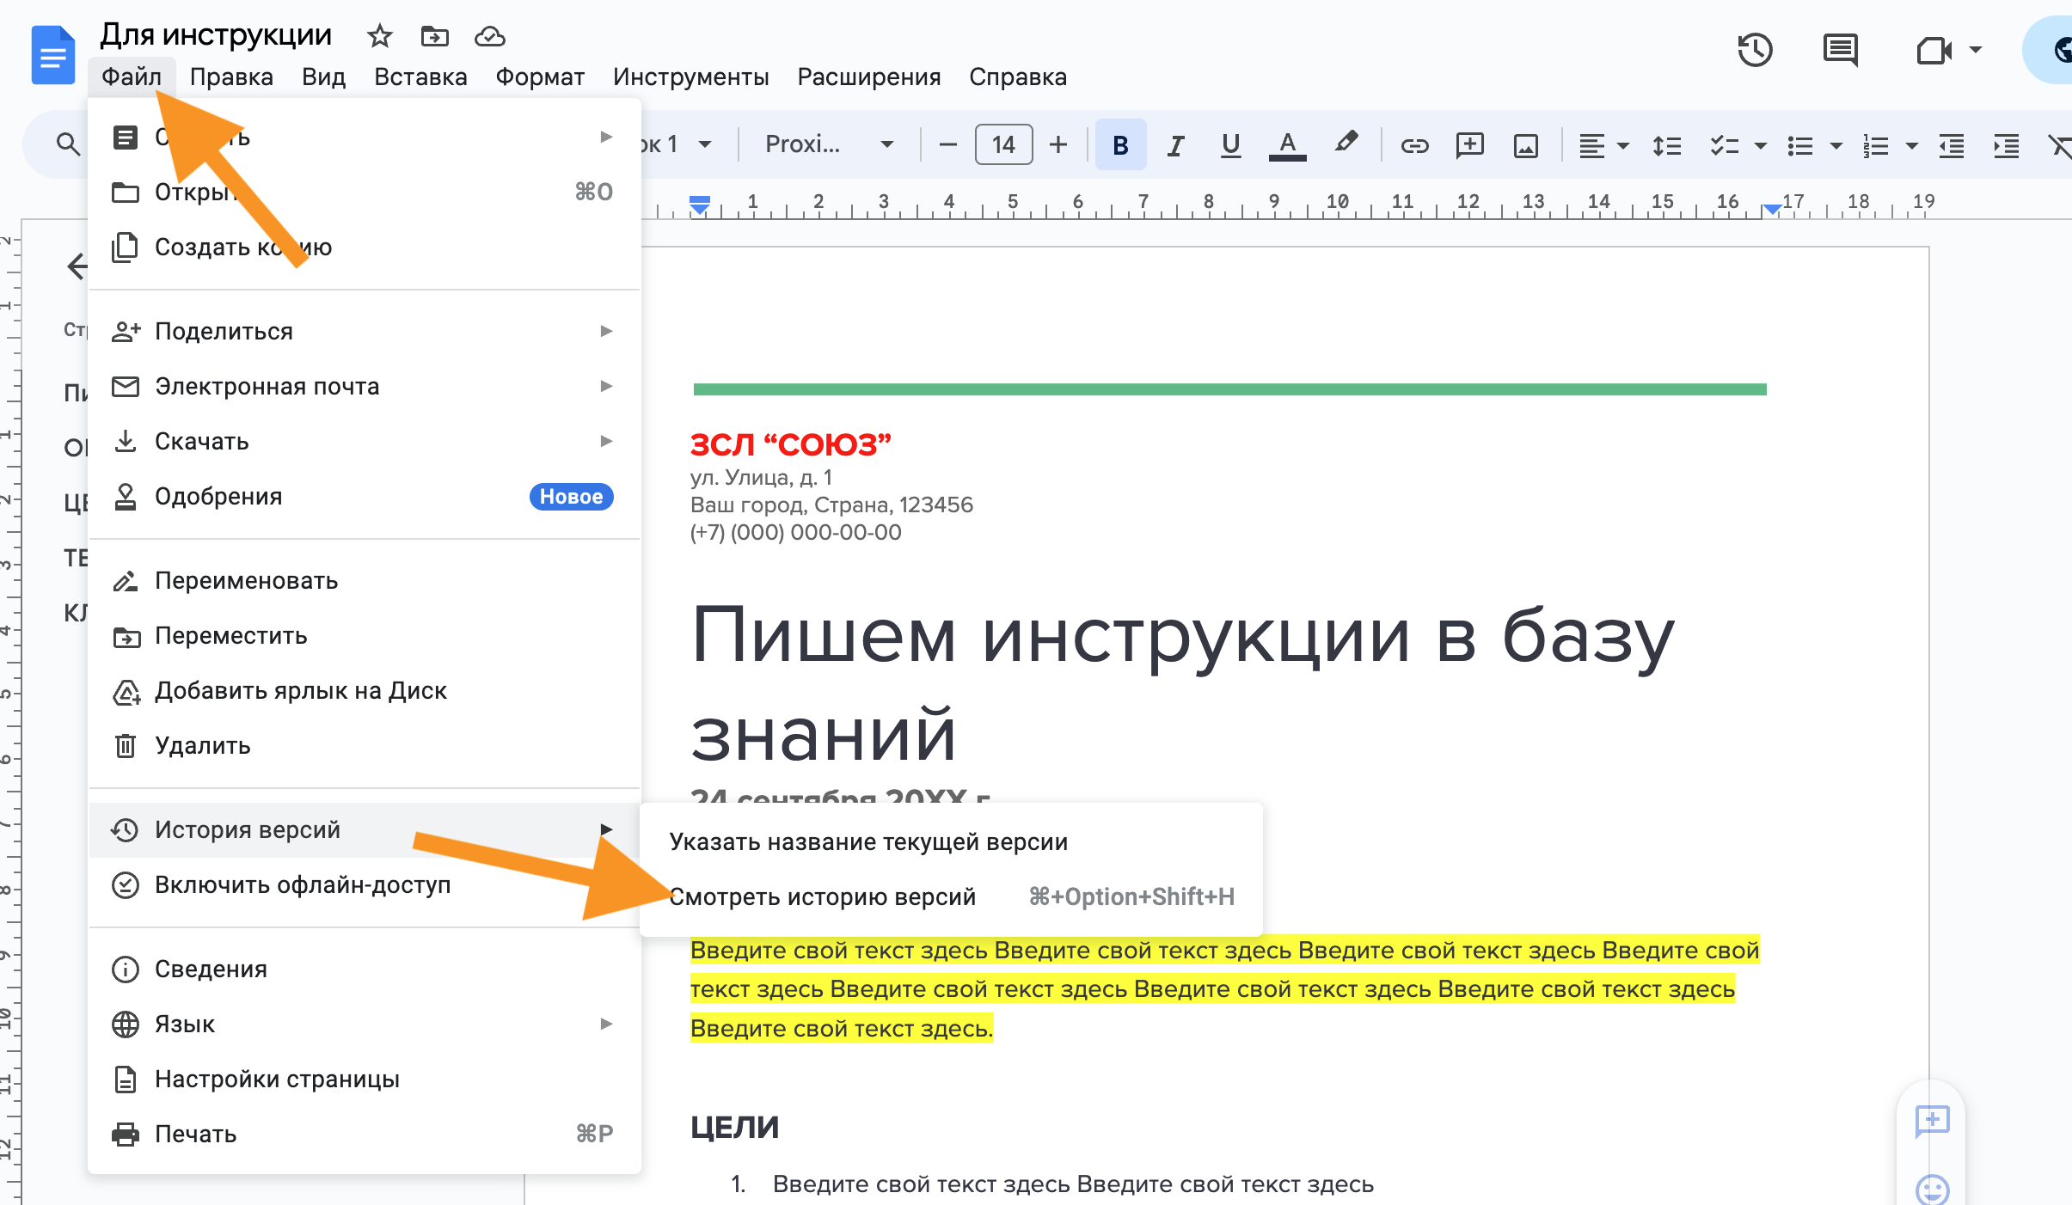Open the Вставка menu
Image resolution: width=2072 pixels, height=1205 pixels.
click(420, 77)
